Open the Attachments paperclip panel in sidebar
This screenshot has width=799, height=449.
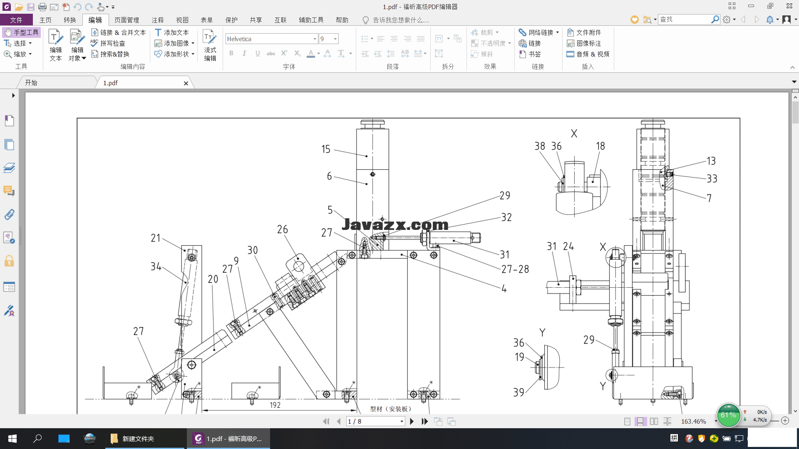[x=9, y=214]
